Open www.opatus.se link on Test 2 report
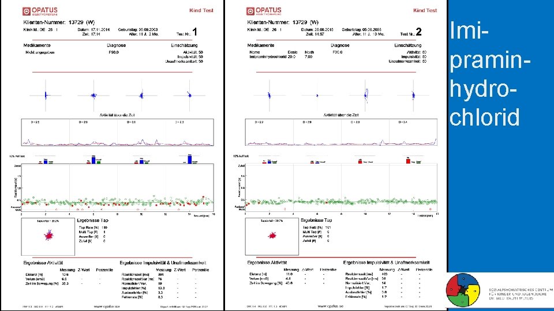 (x=330, y=306)
